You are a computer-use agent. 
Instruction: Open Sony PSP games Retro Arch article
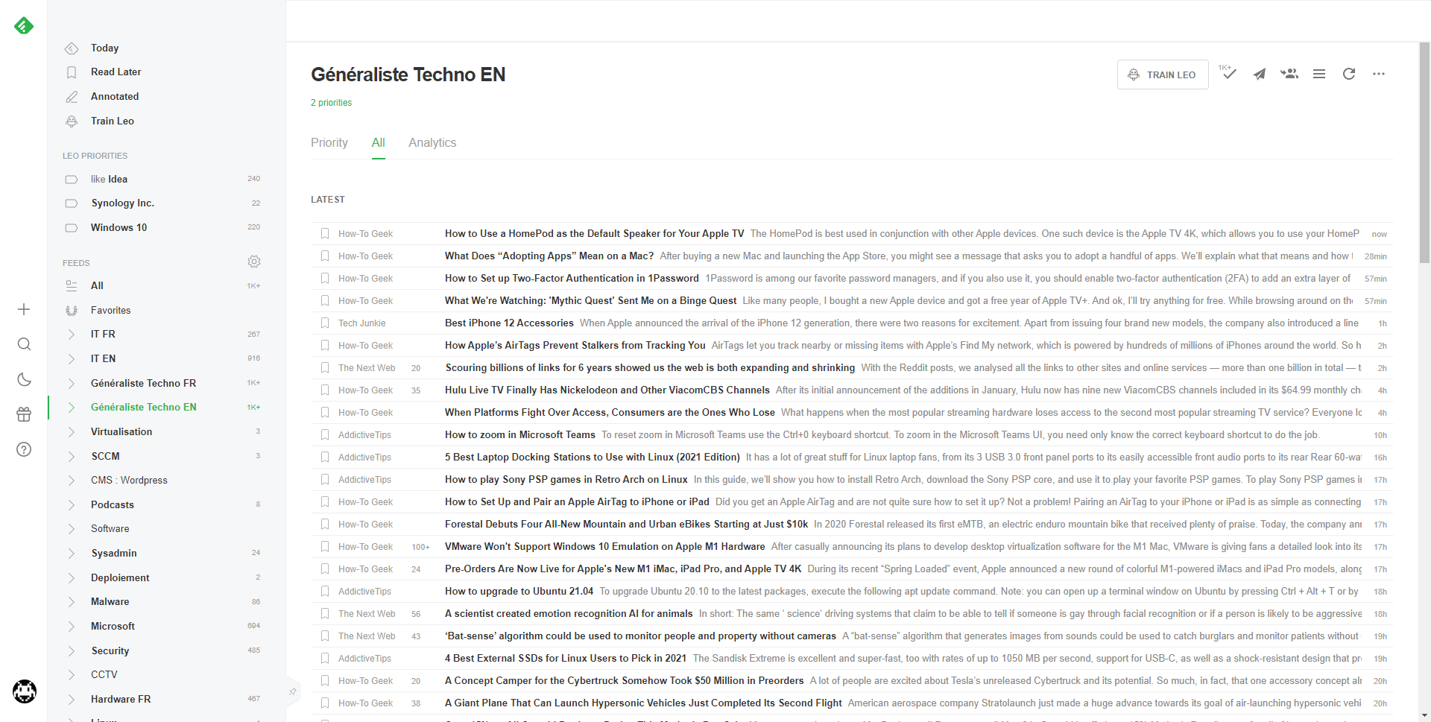click(566, 479)
